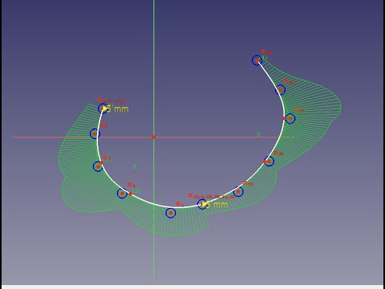Image resolution: width=385 pixels, height=289 pixels.
Task: Select the second control point circle from the upper-right end
Action: point(280,90)
